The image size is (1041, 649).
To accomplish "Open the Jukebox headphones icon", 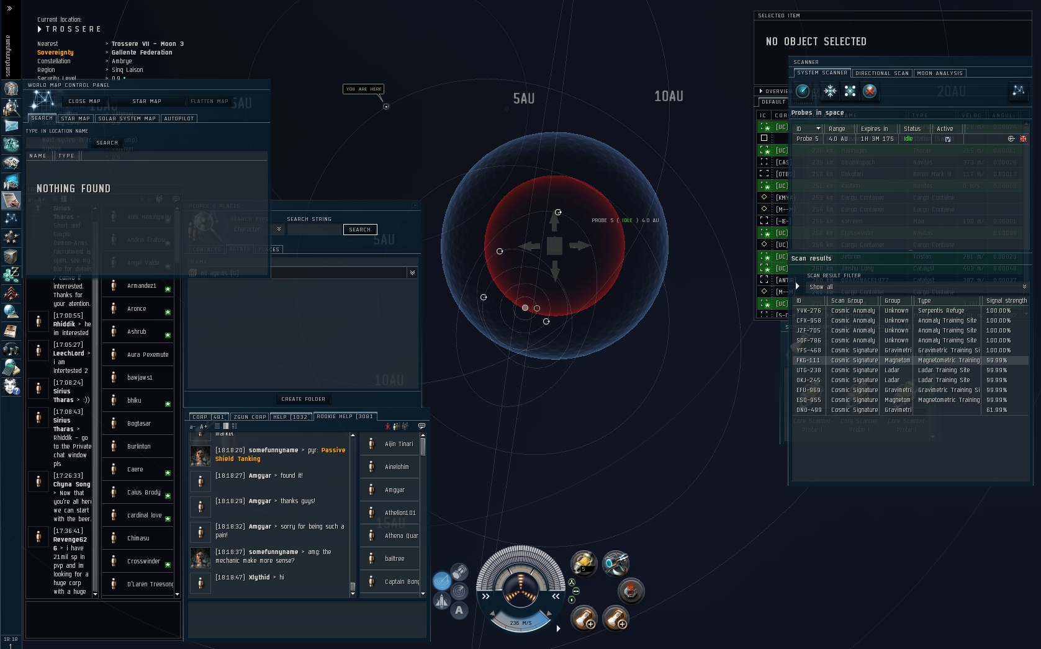I will click(11, 349).
